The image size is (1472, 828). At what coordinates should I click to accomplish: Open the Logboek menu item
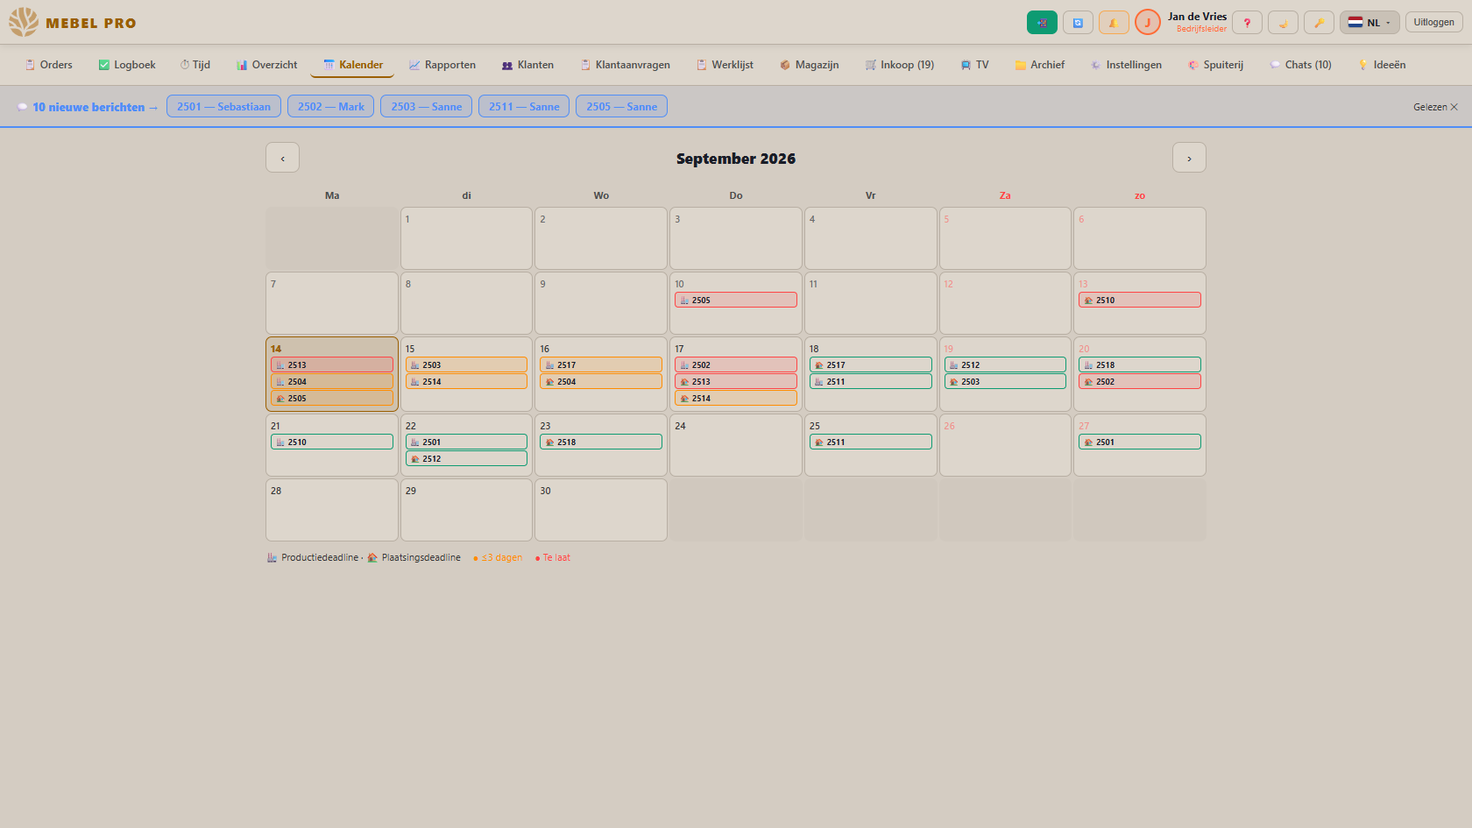pos(127,65)
